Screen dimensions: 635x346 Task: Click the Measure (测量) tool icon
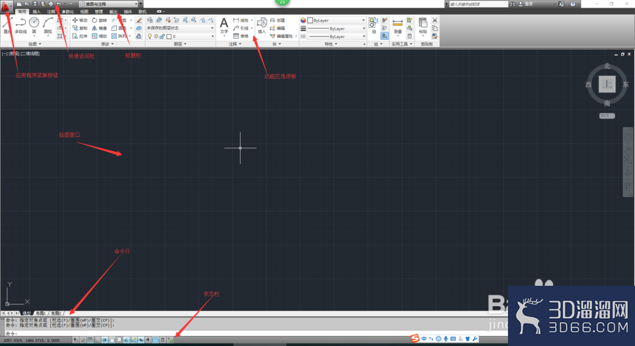(398, 25)
